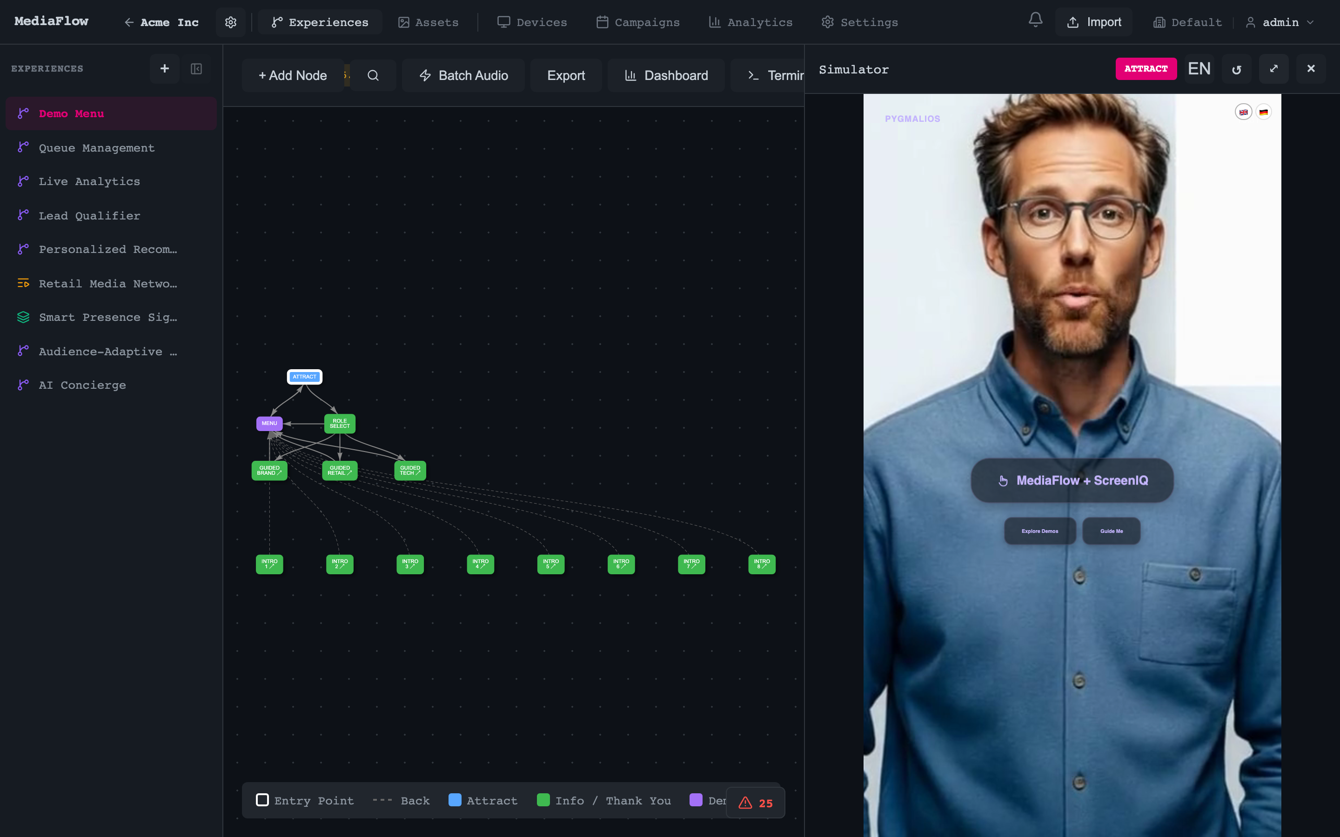The image size is (1340, 837).
Task: Click the workspace settings gear beside Acme Inc
Action: point(230,22)
